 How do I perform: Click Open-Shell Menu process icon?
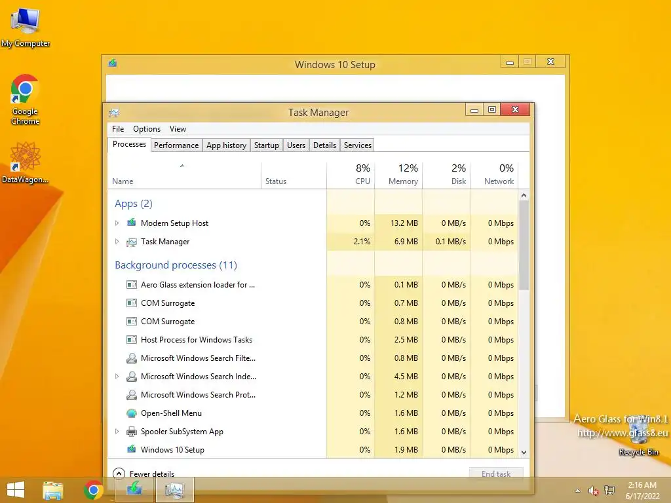tap(131, 413)
